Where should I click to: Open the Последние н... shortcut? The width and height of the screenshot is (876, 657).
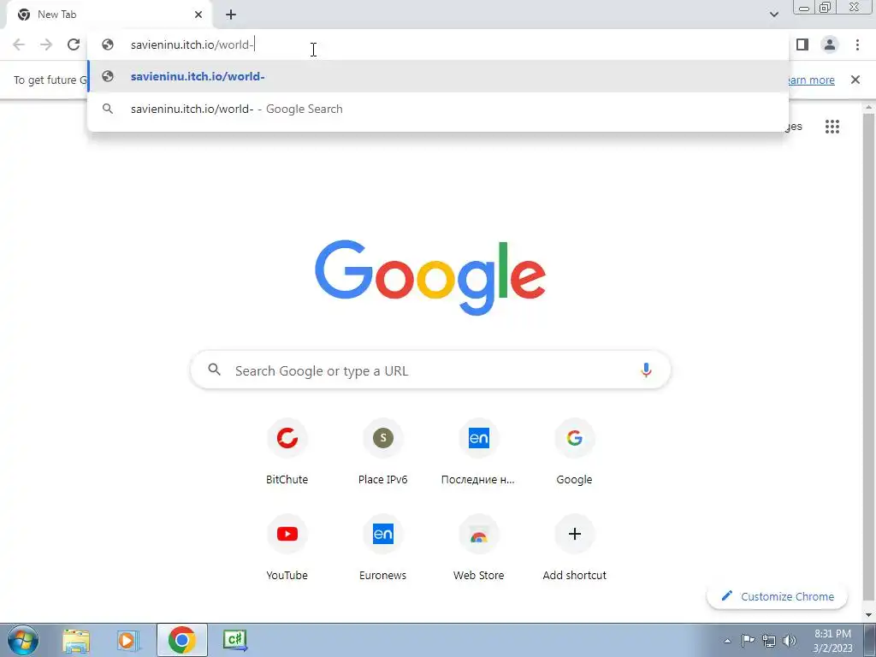pyautogui.click(x=478, y=452)
